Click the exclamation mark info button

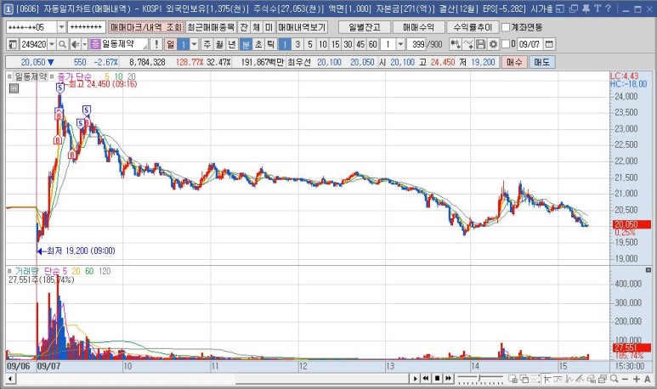(x=156, y=44)
